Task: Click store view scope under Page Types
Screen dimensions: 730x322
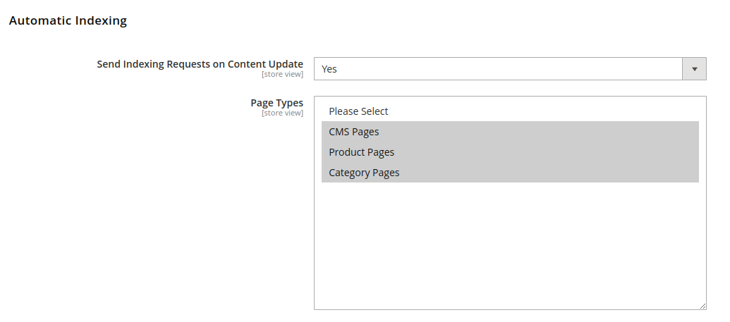Action: pyautogui.click(x=282, y=113)
